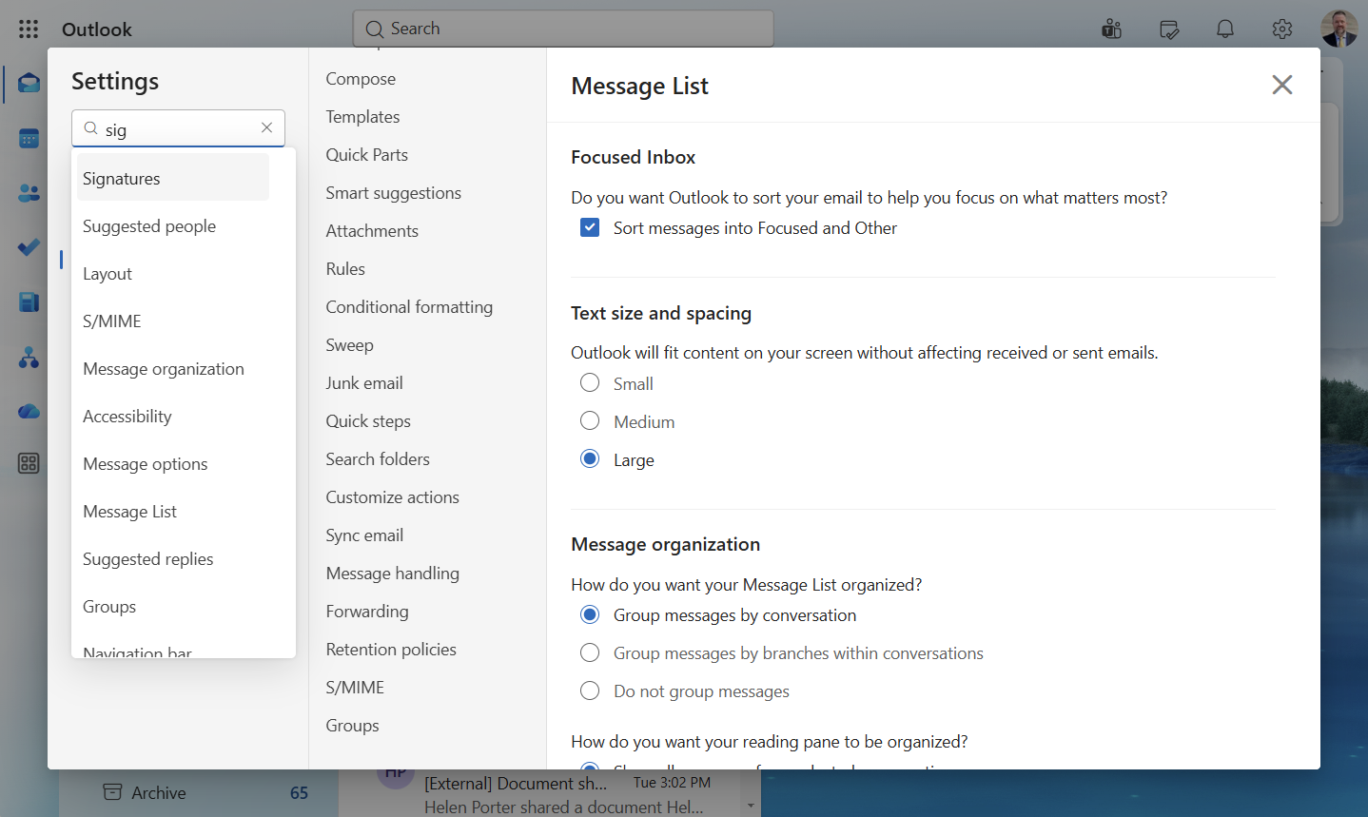The image size is (1368, 817).
Task: Open the org chart app icon
Action: tap(29, 358)
